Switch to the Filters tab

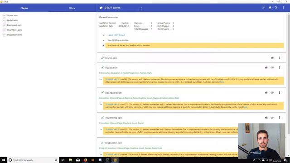(72, 8)
